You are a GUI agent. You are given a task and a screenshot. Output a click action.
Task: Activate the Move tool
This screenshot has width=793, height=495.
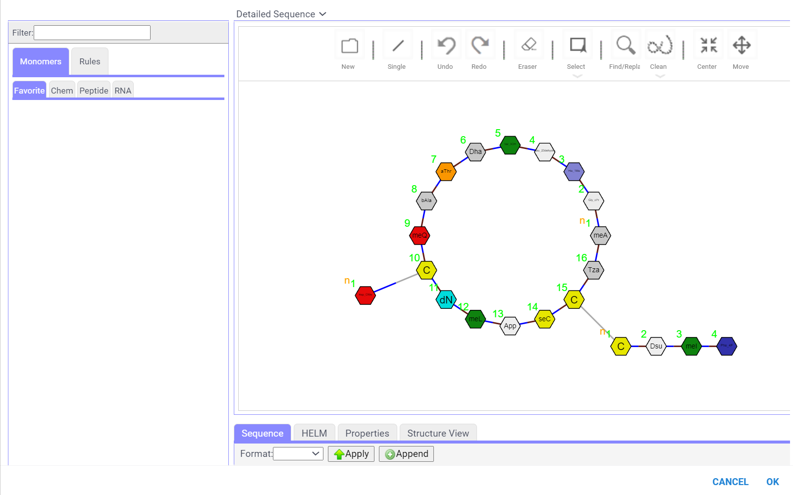click(740, 45)
